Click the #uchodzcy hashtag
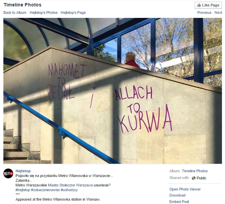Image resolution: width=225 pixels, height=204 pixels. (x=69, y=190)
